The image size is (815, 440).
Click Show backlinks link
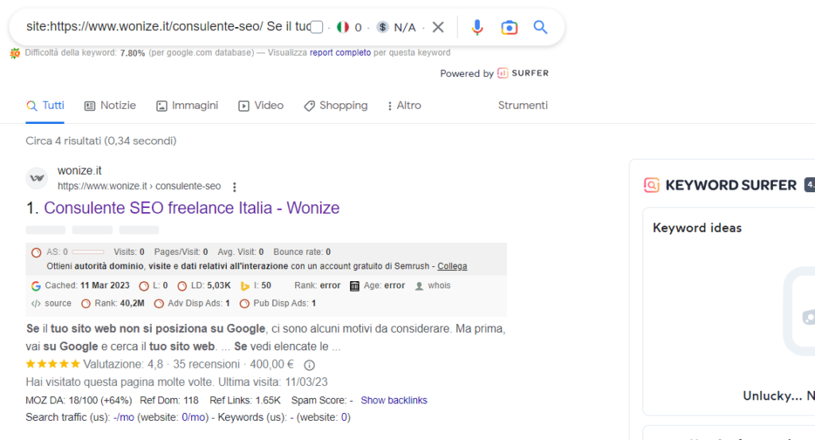click(x=394, y=400)
